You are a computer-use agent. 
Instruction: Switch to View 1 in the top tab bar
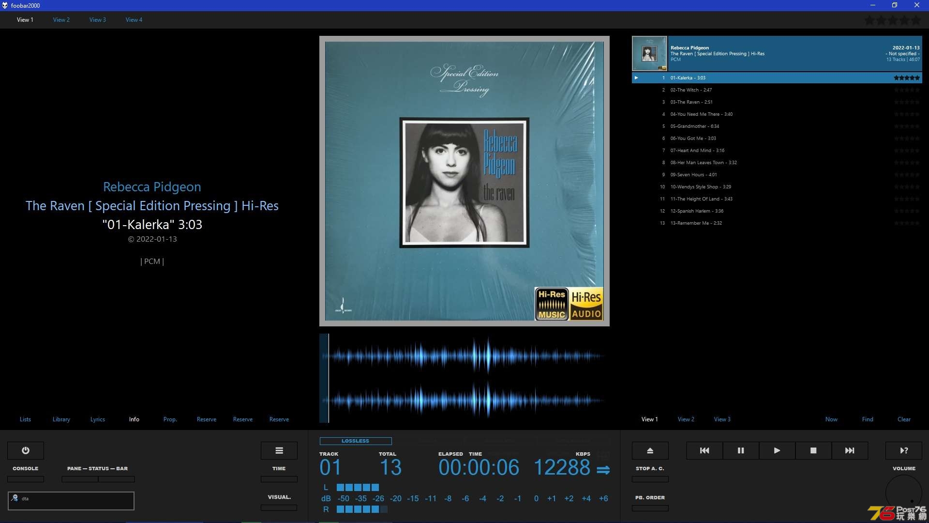tap(25, 20)
